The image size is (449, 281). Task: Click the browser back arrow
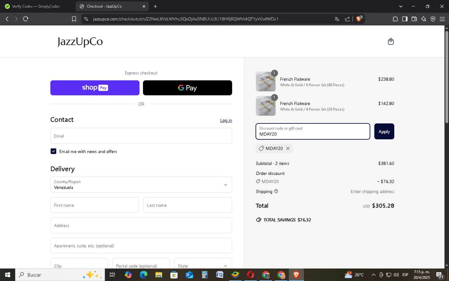click(x=7, y=19)
